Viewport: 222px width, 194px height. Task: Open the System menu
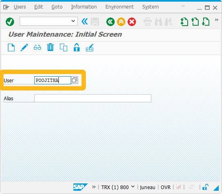click(150, 7)
